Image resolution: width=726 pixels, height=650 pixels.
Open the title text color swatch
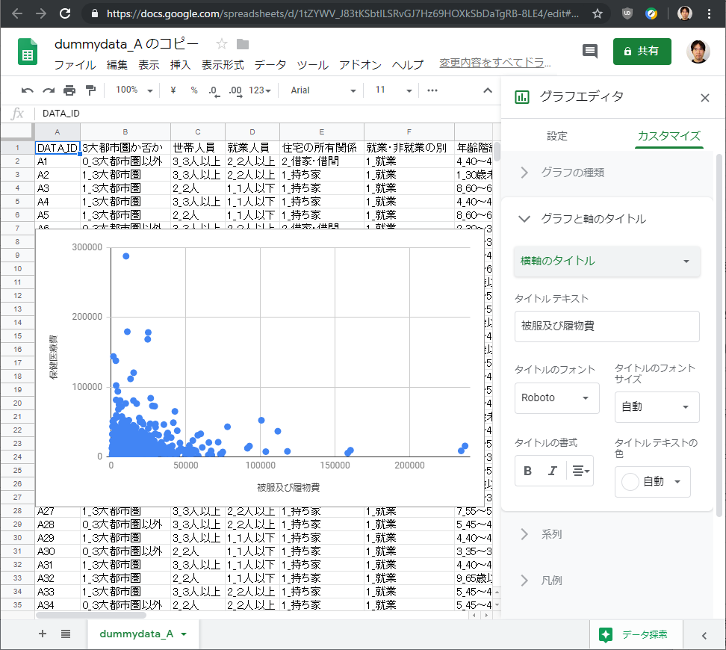point(652,482)
